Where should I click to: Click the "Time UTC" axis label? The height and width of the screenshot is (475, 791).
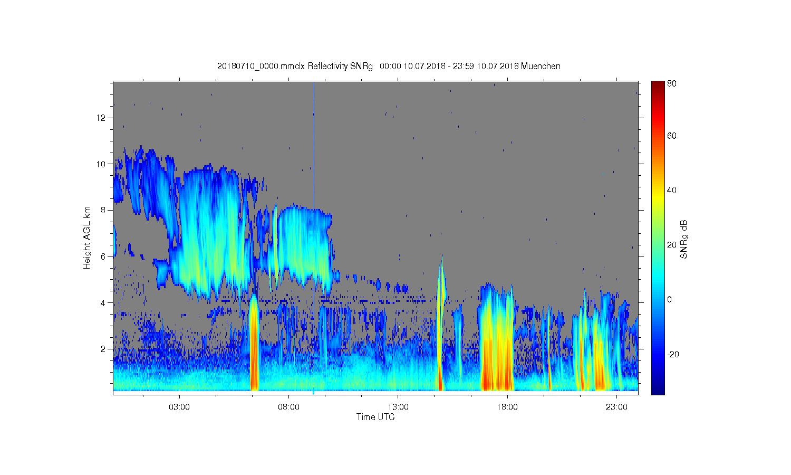coord(375,417)
